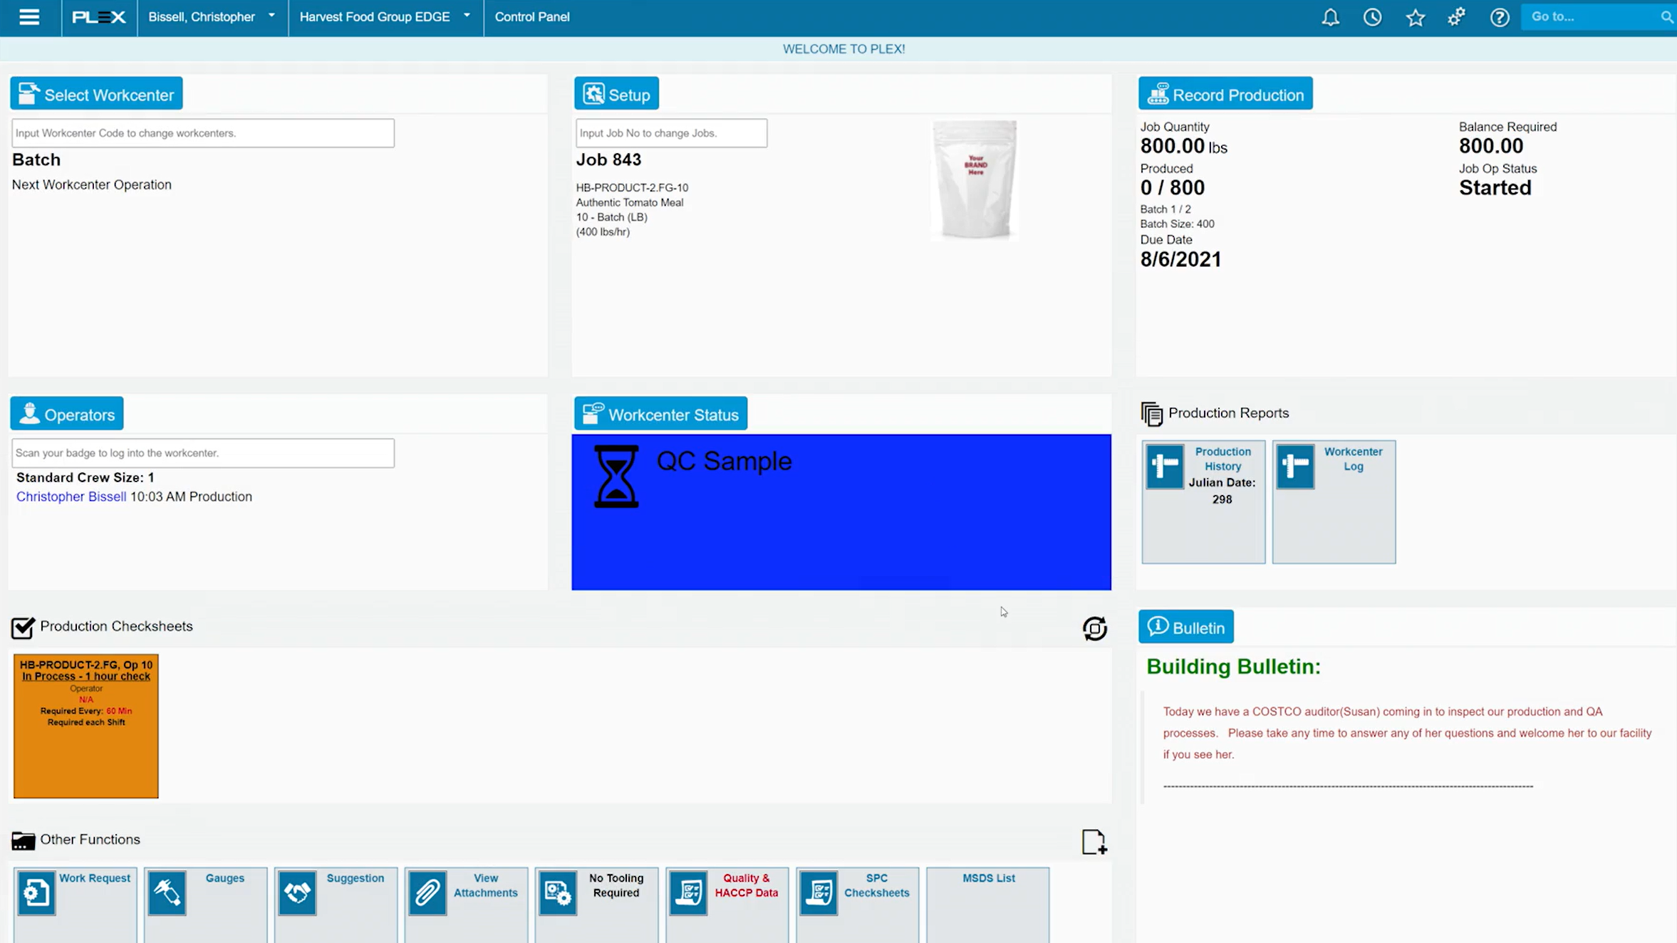Open the settings gears icon
The height and width of the screenshot is (943, 1677).
(1457, 17)
